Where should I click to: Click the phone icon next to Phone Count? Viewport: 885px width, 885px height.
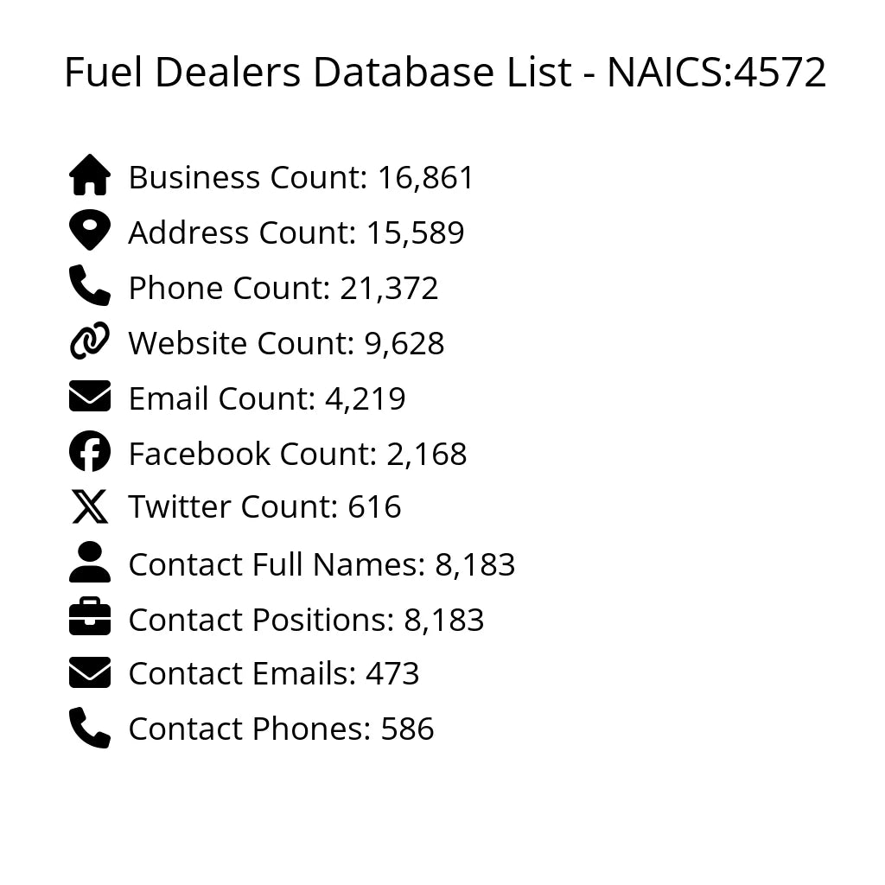(90, 286)
